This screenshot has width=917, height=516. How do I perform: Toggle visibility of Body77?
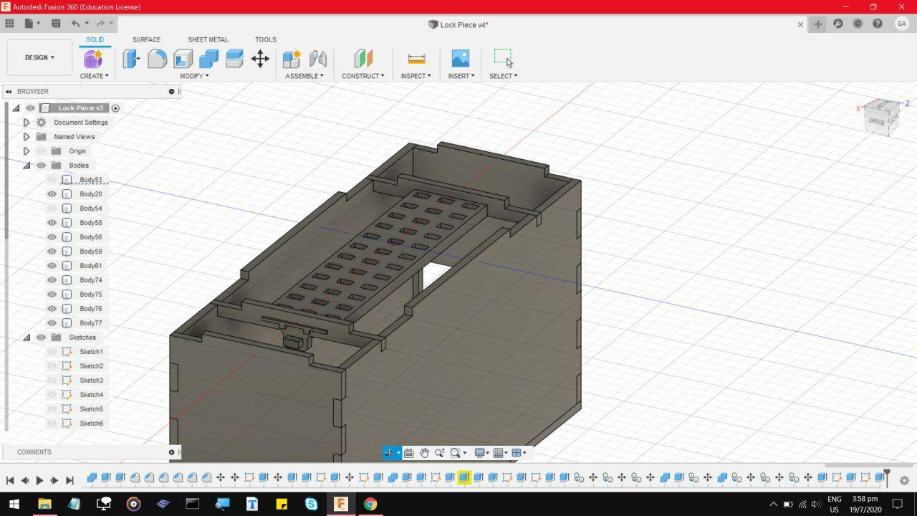(52, 323)
